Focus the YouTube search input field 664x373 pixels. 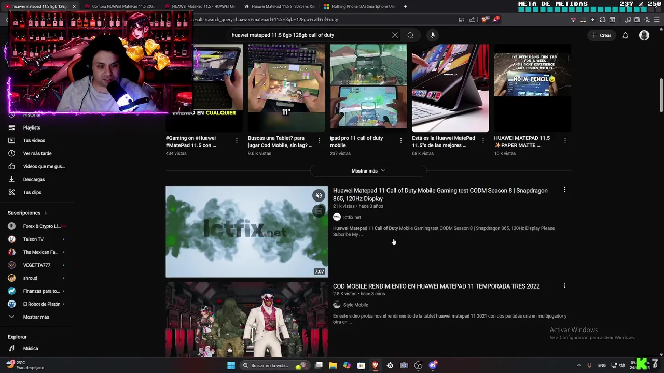coord(310,35)
